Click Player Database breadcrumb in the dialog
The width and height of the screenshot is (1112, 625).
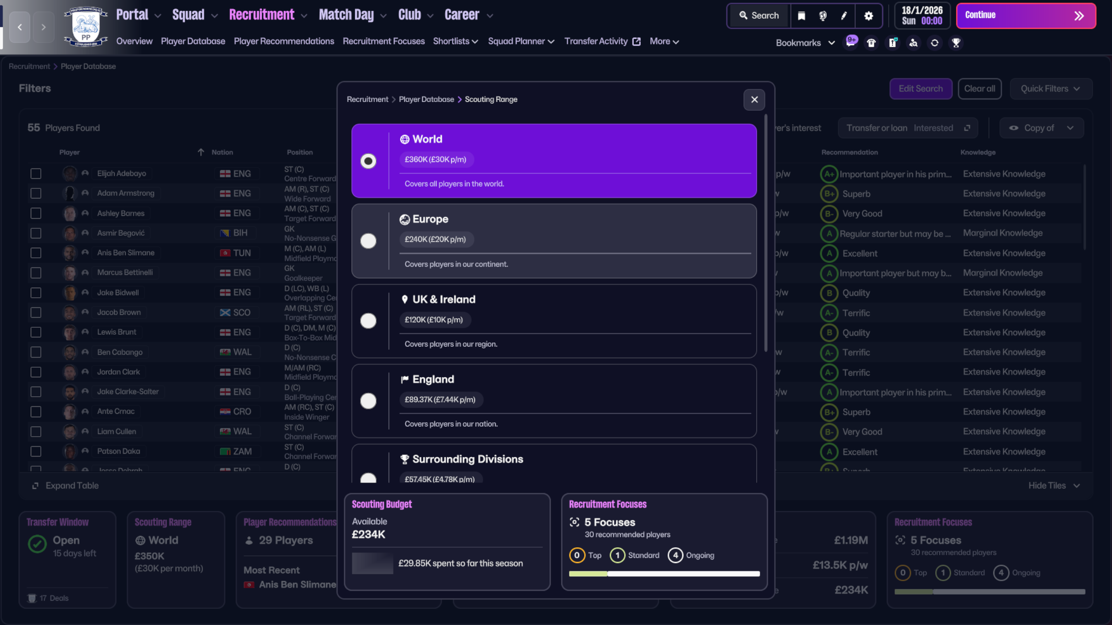pos(426,99)
